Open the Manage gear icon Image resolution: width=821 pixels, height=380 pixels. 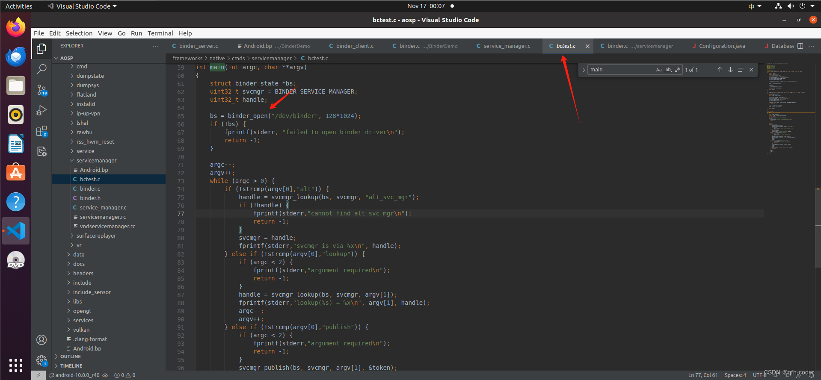pyautogui.click(x=41, y=361)
